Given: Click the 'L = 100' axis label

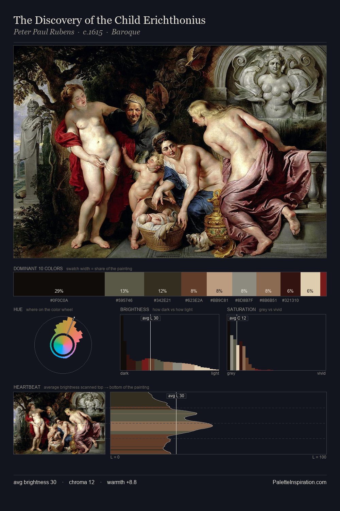Looking at the screenshot, I should click(319, 457).
